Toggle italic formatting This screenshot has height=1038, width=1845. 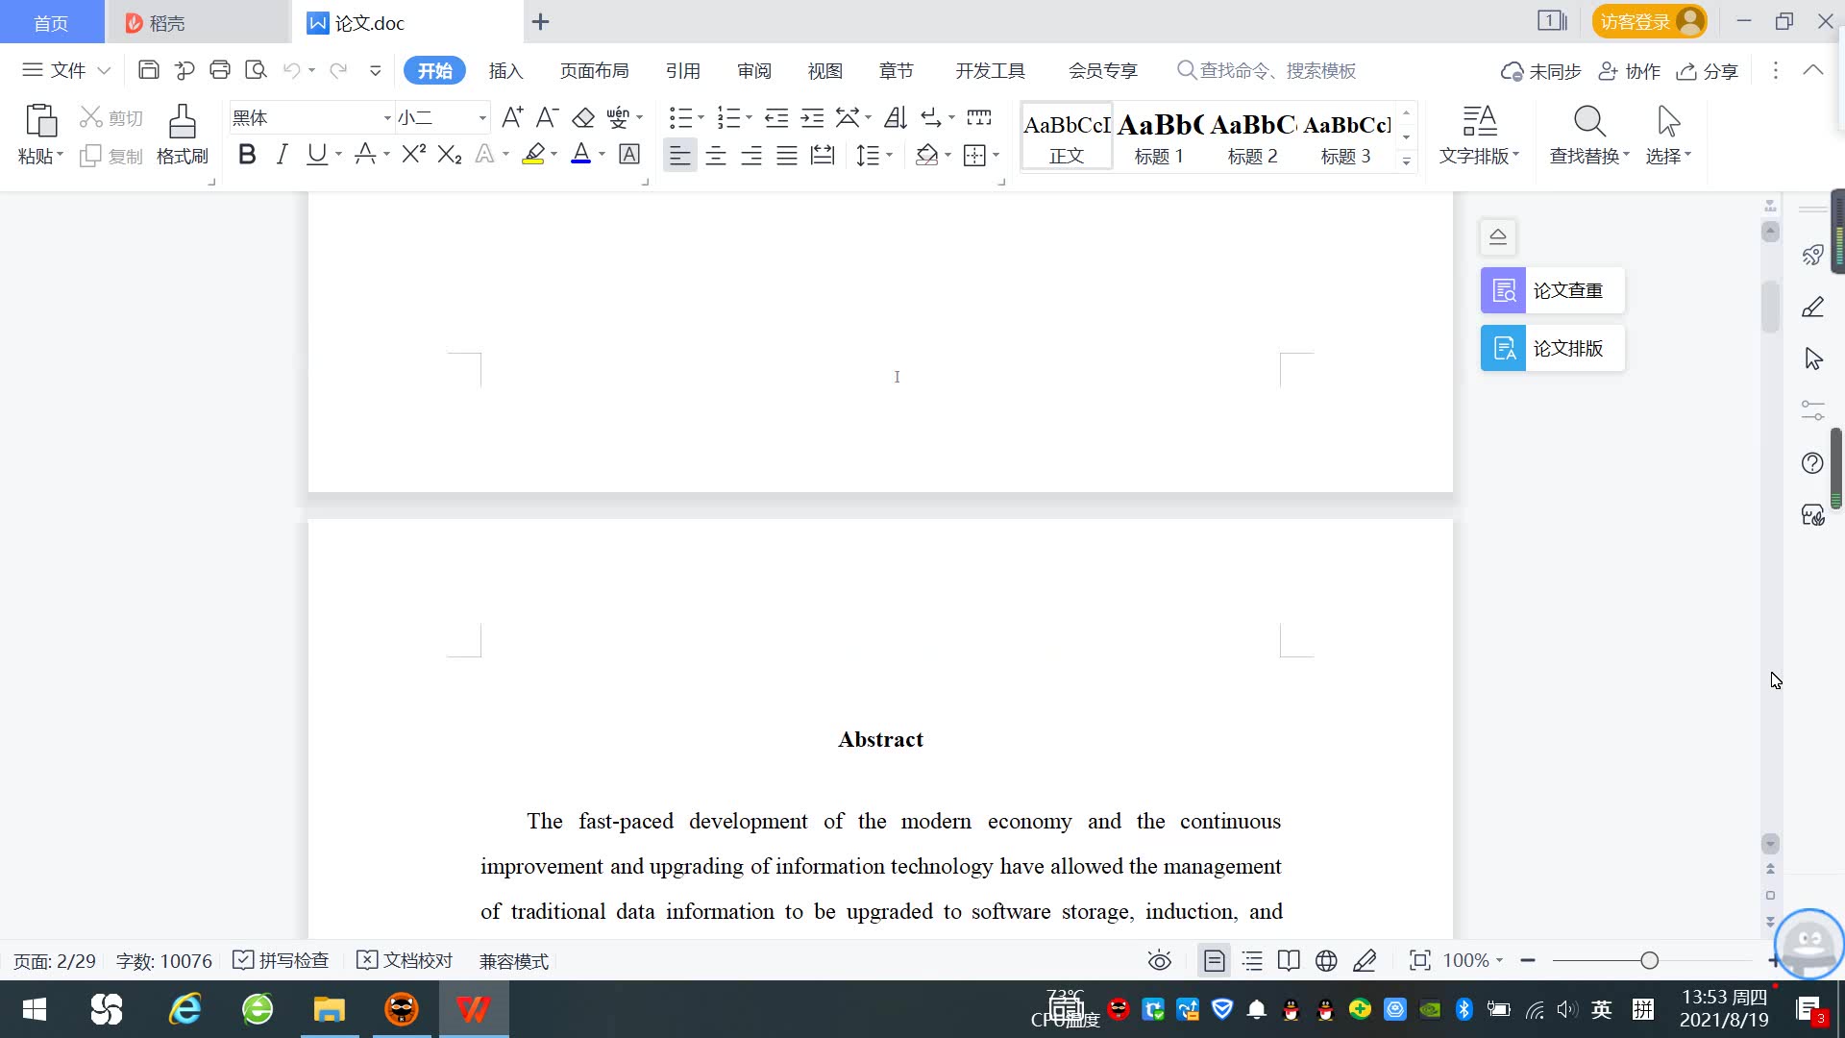click(282, 155)
